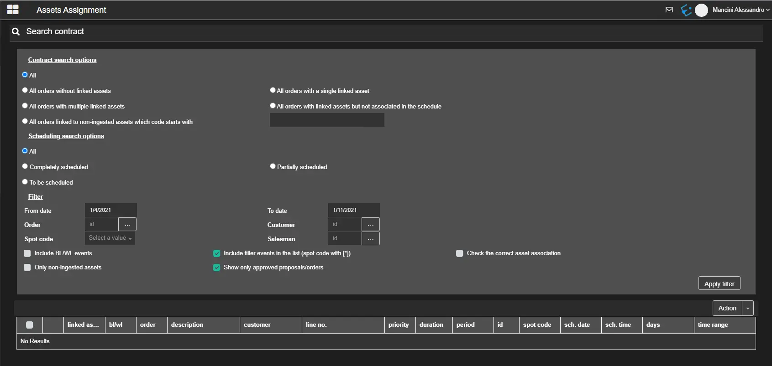This screenshot has height=366, width=772.
Task: Expand the Spot code dropdown
Action: [x=110, y=238]
